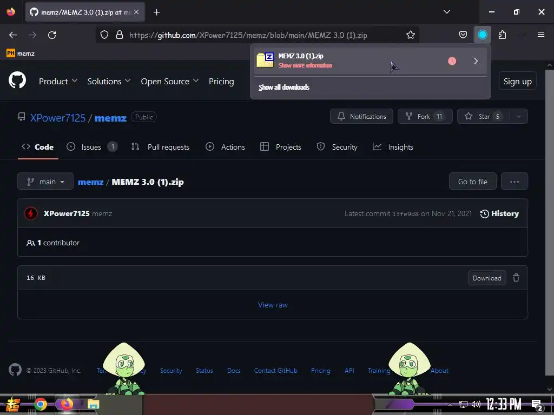Screen dimensions: 554x415
Task: Switch to the Issues tab
Action: (x=92, y=147)
